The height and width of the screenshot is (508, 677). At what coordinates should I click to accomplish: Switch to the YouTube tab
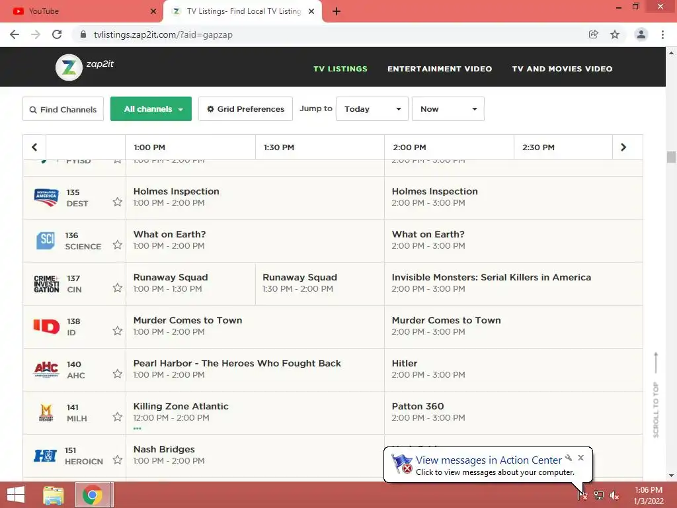tap(81, 11)
